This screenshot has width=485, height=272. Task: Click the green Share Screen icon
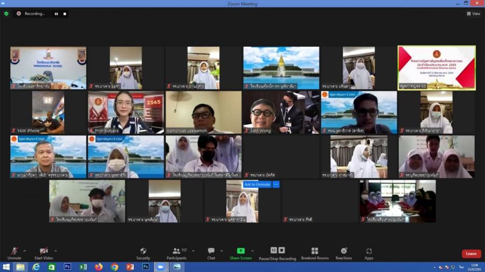coord(240,251)
